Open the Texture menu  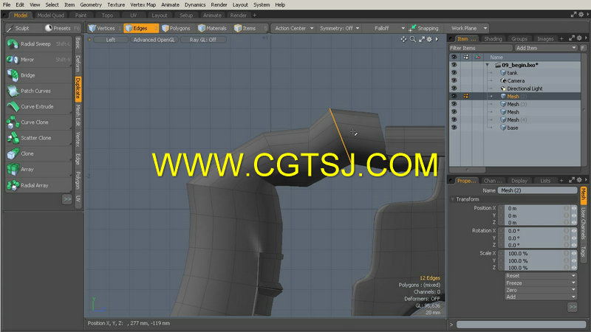click(116, 5)
